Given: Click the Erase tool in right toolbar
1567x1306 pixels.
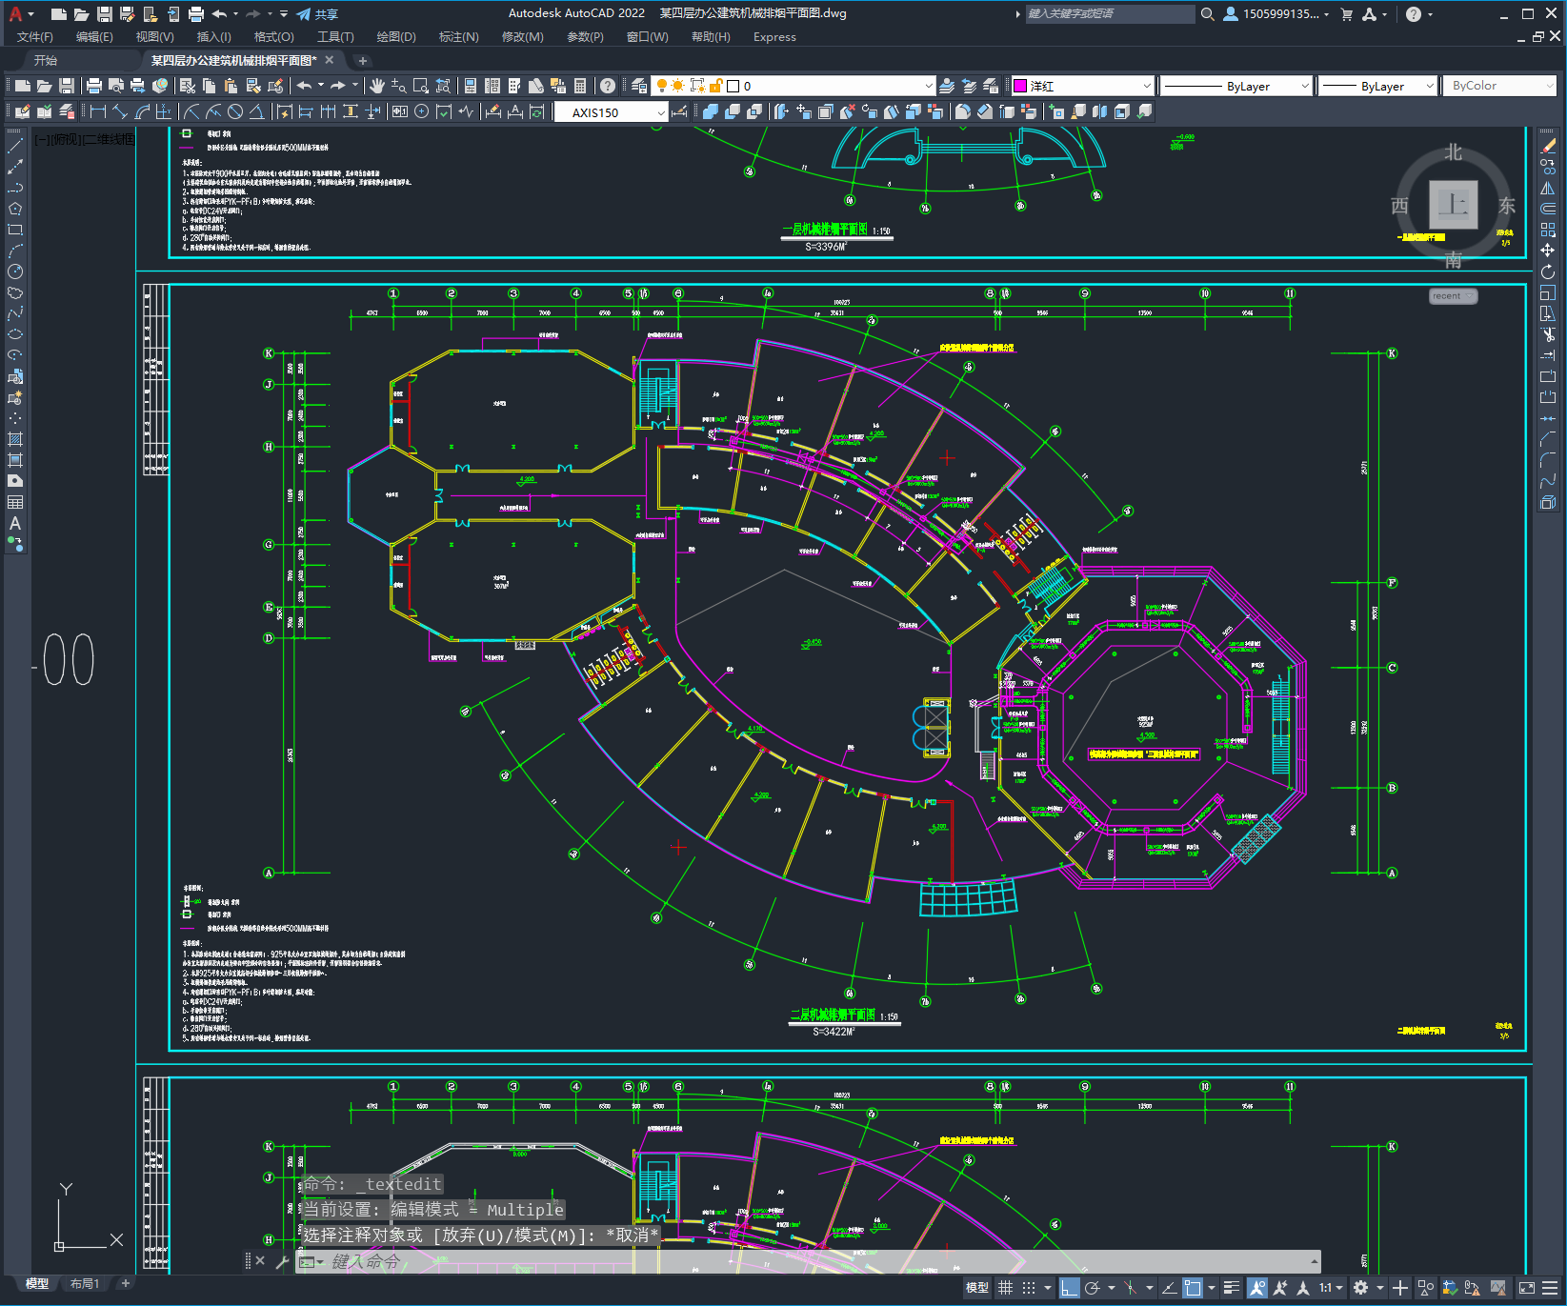Looking at the screenshot, I should (x=1548, y=146).
